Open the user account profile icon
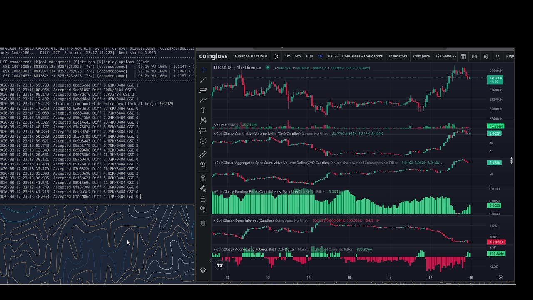This screenshot has height=300, width=533. pyautogui.click(x=497, y=56)
